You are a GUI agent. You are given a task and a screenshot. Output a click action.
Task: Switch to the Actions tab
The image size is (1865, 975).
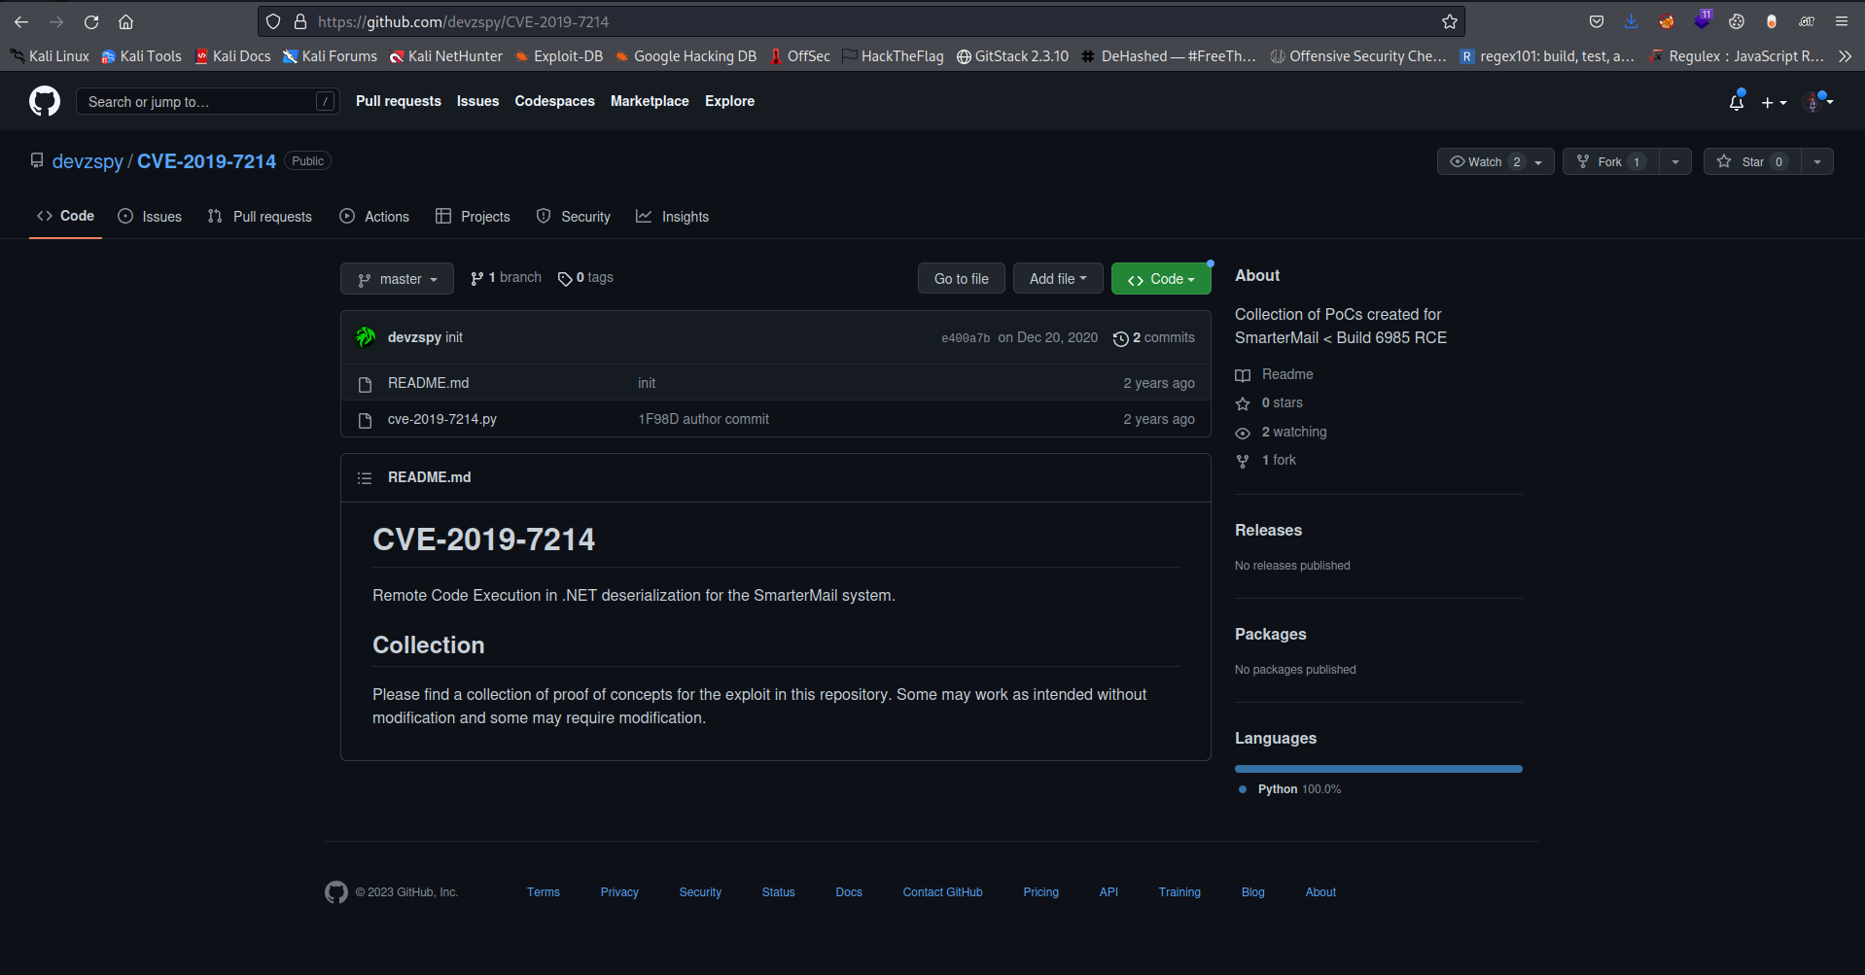374,216
